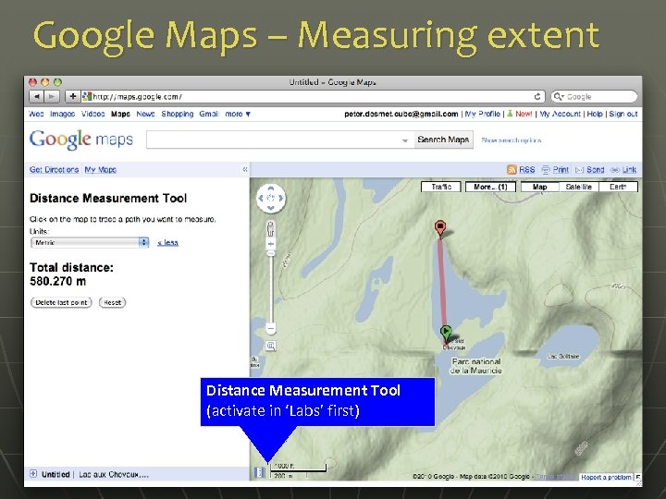
Task: Collapse the left panel with the double chevron
Action: (x=244, y=170)
